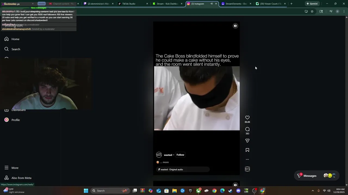Click the Home house icon

[x=7, y=39]
